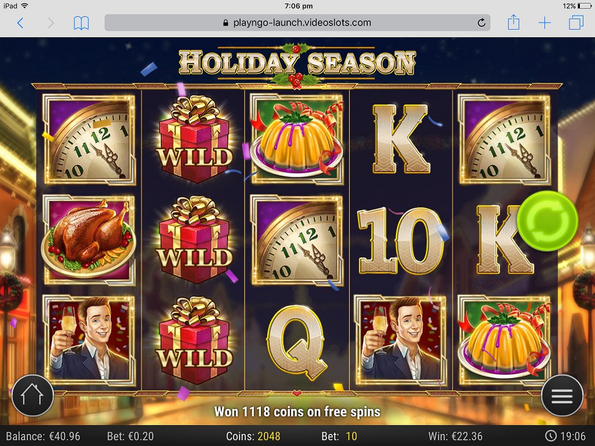Open the Safari share icon
Image resolution: width=595 pixels, height=446 pixels.
tap(514, 22)
